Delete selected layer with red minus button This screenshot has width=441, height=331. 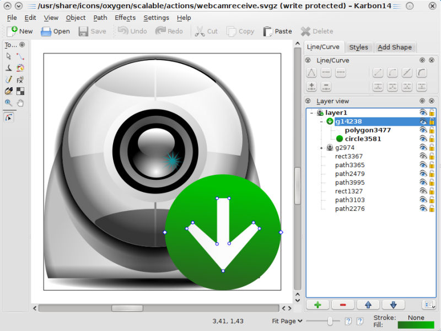click(x=342, y=305)
